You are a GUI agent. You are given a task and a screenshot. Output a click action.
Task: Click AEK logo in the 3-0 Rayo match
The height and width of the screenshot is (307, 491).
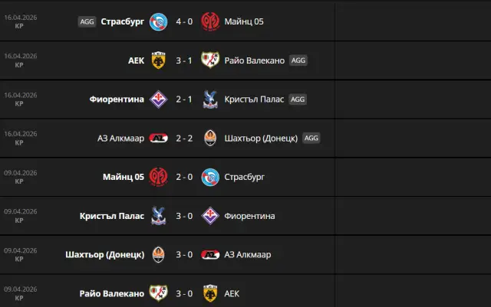coord(209,293)
